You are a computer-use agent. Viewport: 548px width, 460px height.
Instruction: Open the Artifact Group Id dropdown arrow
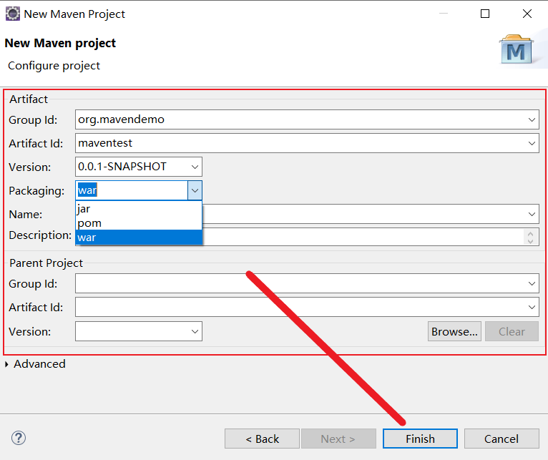[532, 119]
